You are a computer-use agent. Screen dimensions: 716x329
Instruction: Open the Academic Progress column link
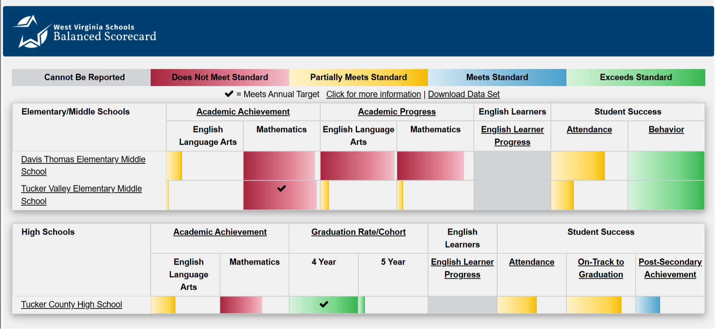point(397,111)
